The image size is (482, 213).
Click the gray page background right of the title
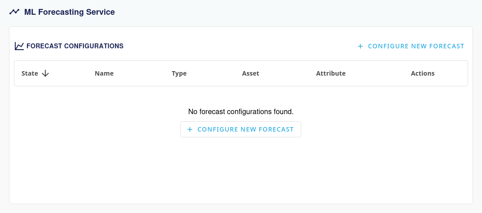292,12
